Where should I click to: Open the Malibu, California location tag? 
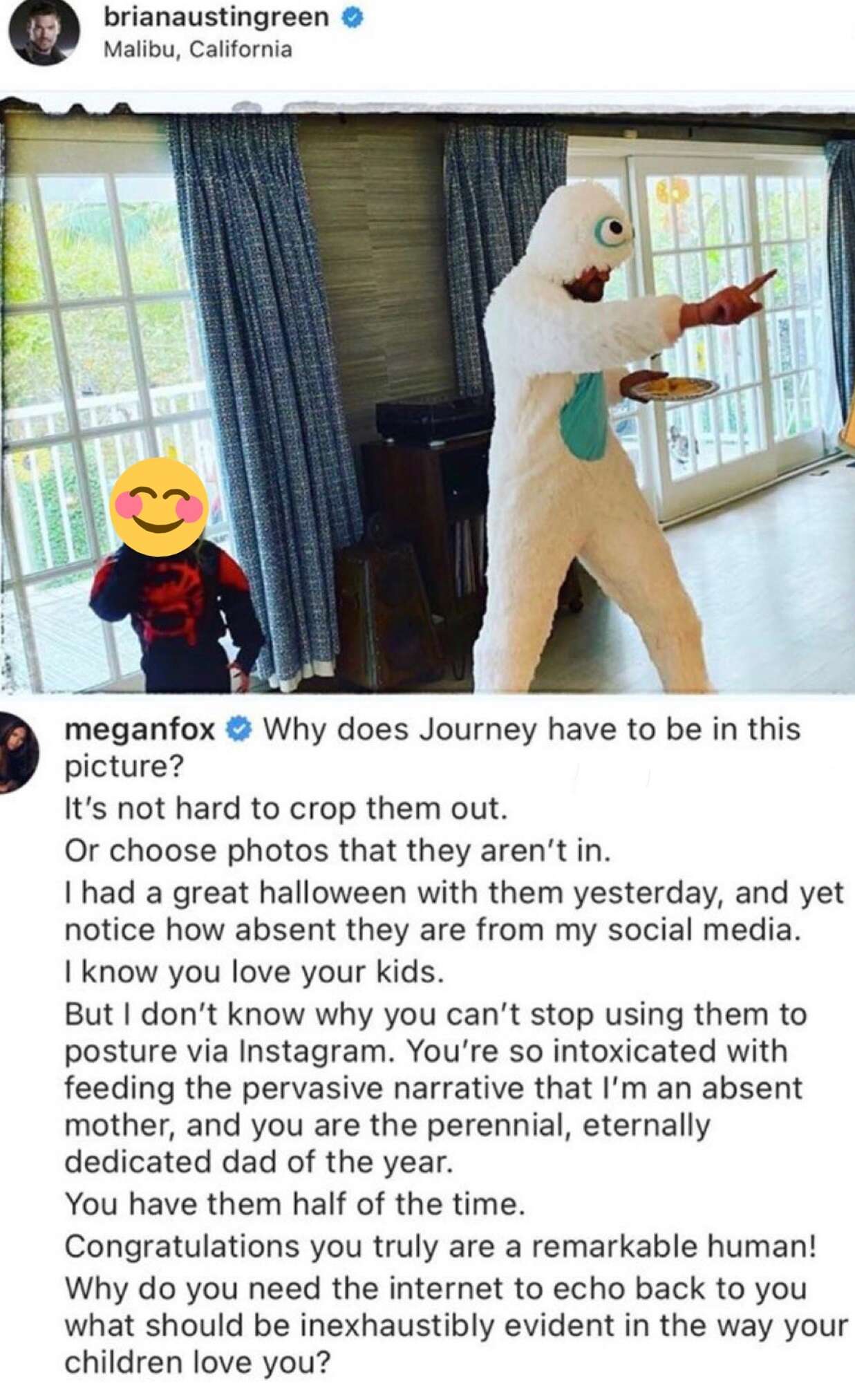(x=197, y=50)
